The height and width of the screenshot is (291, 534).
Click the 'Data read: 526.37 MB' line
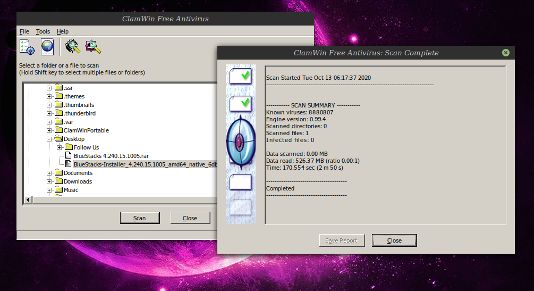tap(312, 161)
